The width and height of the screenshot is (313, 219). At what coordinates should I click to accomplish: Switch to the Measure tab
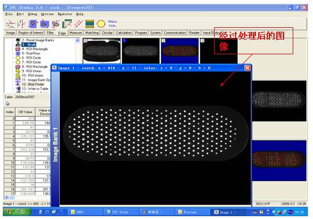[x=76, y=32]
